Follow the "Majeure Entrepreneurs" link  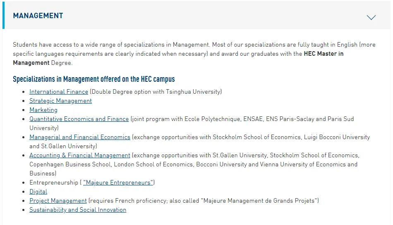coord(118,182)
